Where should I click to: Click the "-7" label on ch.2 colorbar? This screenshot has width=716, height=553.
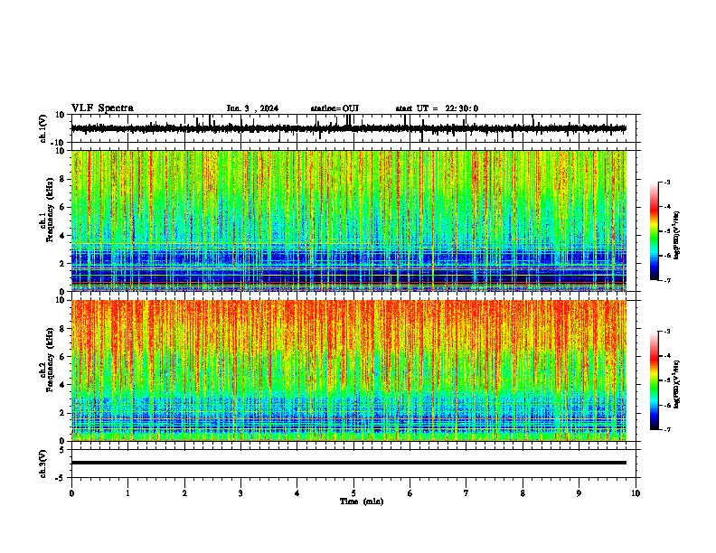tap(666, 430)
